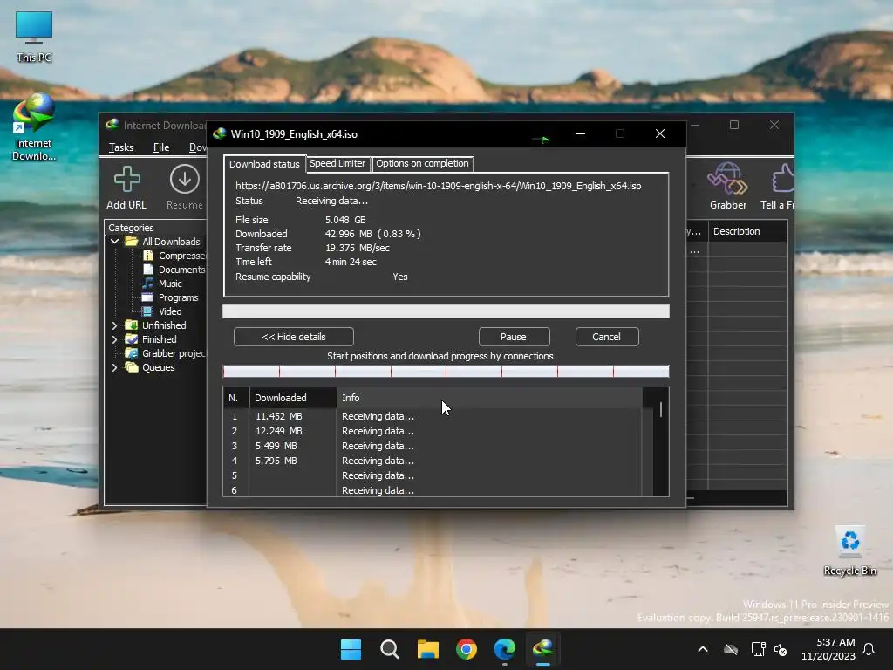Select the Video category icon
Viewport: 893px width, 670px height.
(x=147, y=311)
